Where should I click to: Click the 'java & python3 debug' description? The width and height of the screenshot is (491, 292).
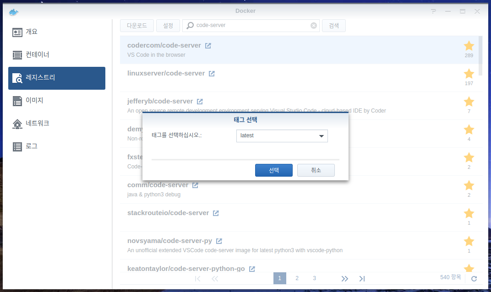pyautogui.click(x=154, y=195)
